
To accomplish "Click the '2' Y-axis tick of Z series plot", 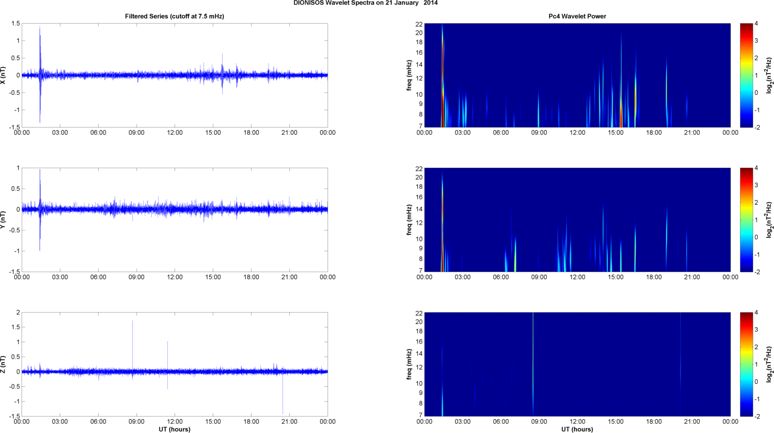I will pyautogui.click(x=18, y=313).
